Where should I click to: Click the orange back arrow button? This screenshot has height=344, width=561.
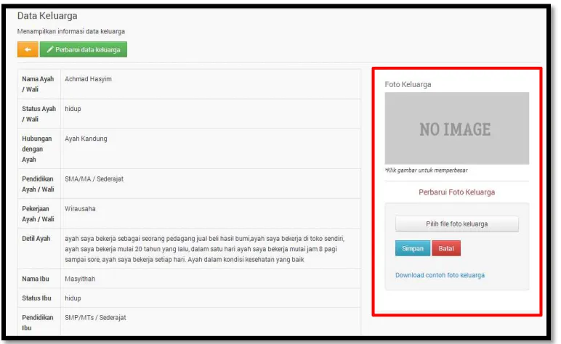(28, 49)
